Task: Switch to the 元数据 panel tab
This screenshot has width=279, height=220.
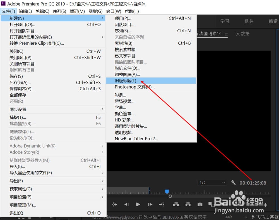Action: coord(243,34)
